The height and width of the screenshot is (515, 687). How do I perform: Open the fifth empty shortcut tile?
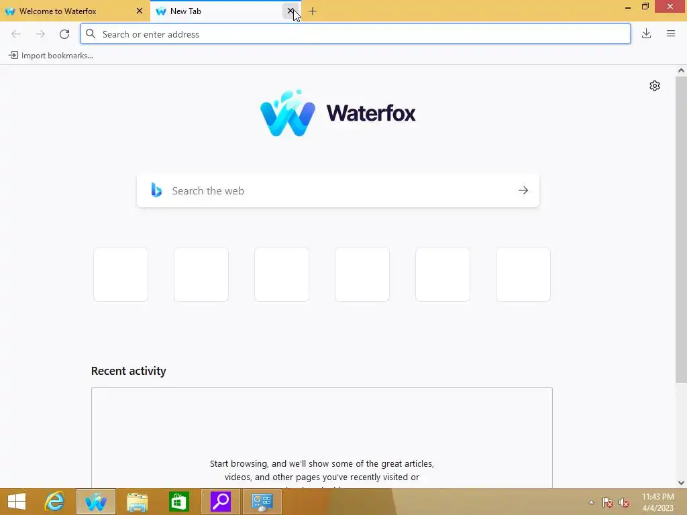pos(443,274)
